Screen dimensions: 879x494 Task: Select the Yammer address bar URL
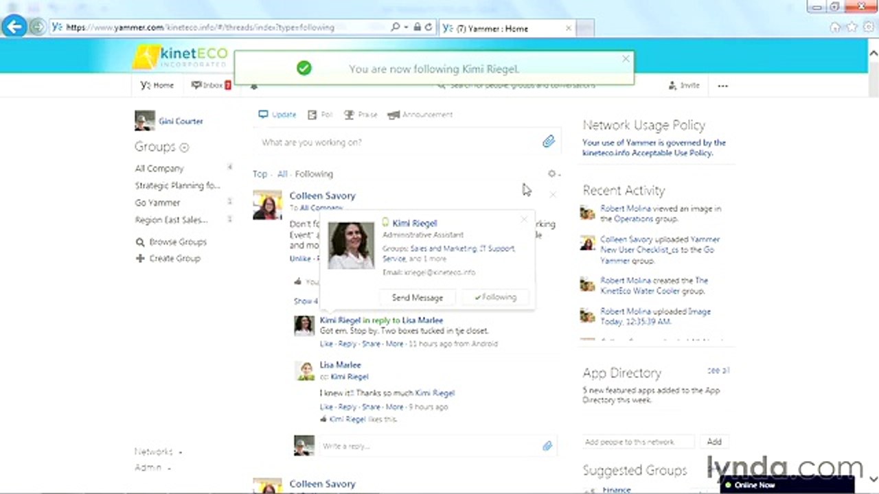tap(201, 27)
